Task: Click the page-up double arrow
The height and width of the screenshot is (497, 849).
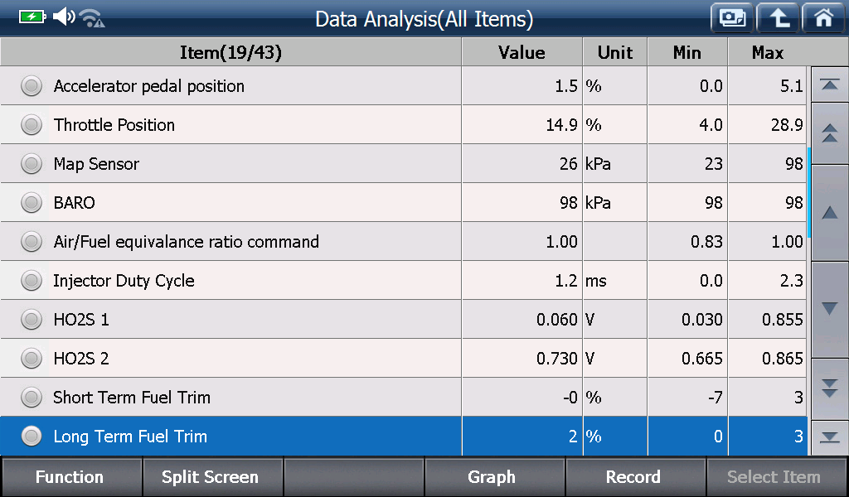Action: [829, 133]
